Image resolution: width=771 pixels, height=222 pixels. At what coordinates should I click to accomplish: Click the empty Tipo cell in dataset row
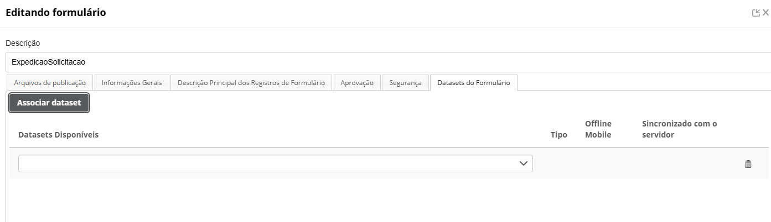coord(559,163)
